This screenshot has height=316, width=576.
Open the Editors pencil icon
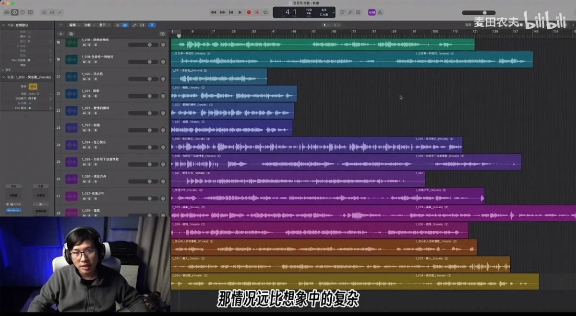(x=60, y=12)
